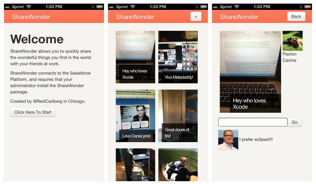Open the small Hey who loves Xcode grid tile
Viewport: 316px width, 184px height.
[136, 57]
